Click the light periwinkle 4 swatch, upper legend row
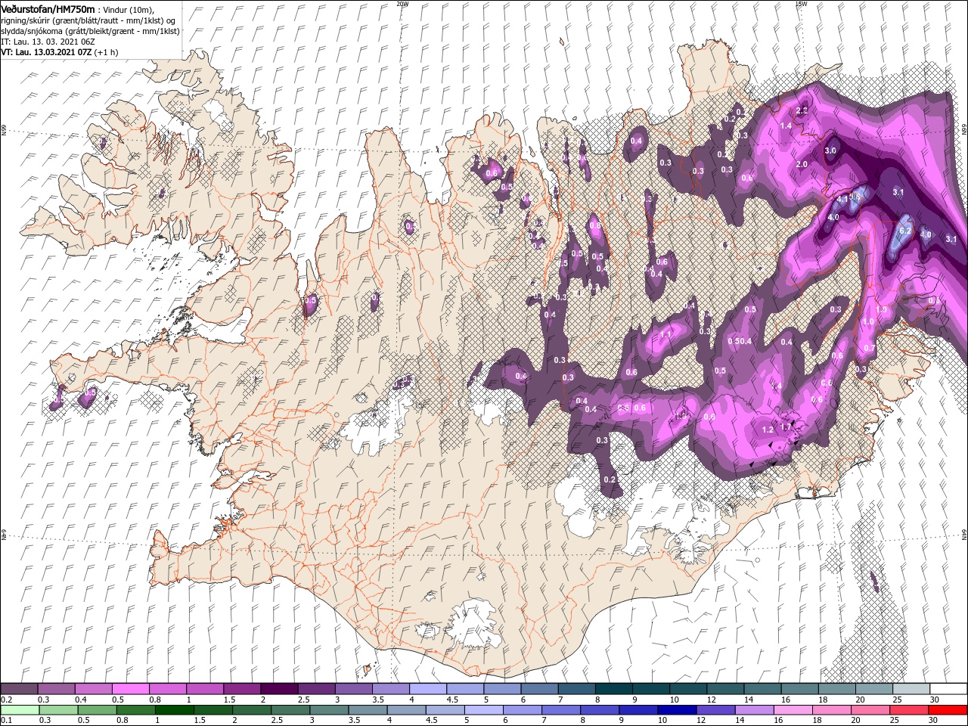This screenshot has width=968, height=726. tap(427, 689)
